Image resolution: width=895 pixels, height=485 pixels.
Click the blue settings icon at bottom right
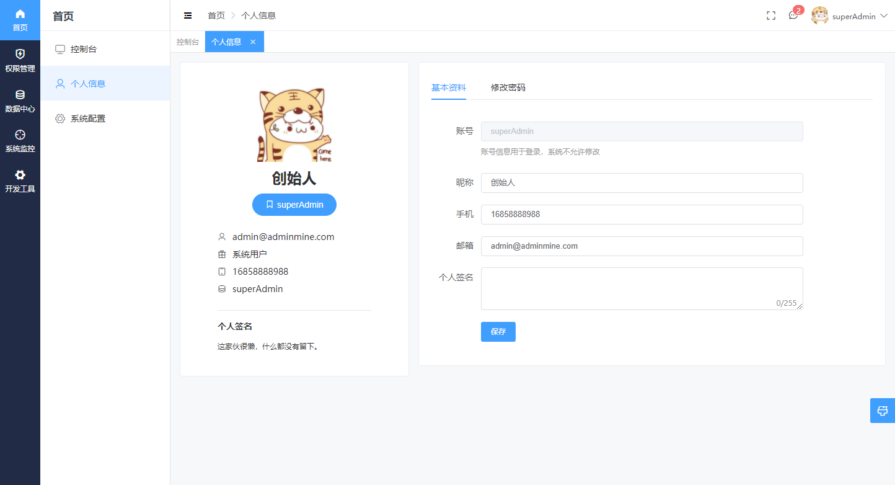pyautogui.click(x=883, y=411)
